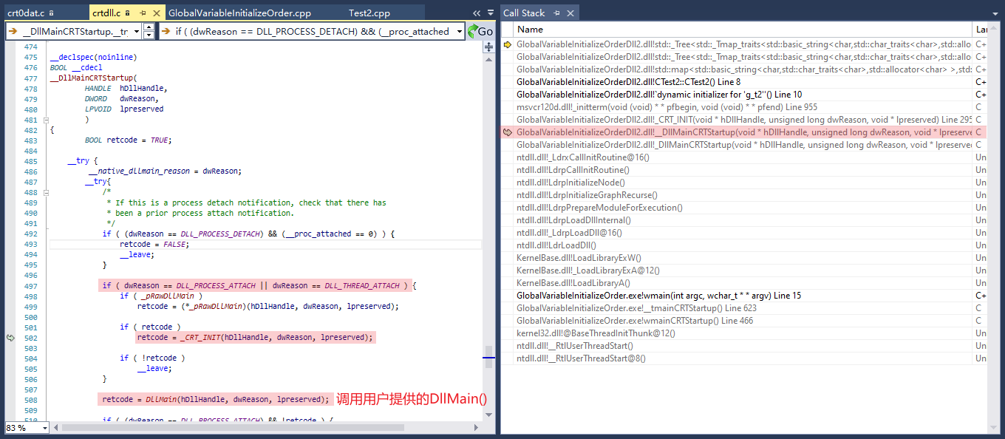Click the lock icon on crtdll.c tab
Image resolution: width=1005 pixels, height=439 pixels.
coord(129,13)
